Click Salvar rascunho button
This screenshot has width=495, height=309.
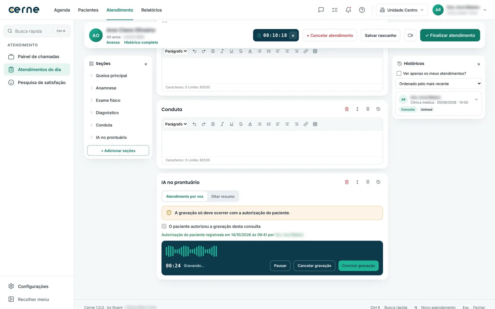point(381,35)
